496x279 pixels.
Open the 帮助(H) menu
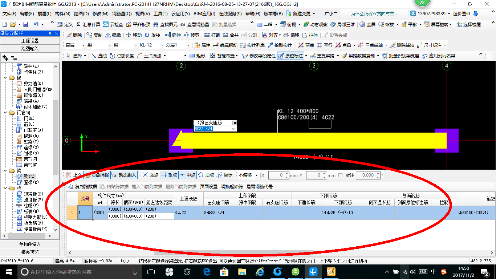(253, 14)
